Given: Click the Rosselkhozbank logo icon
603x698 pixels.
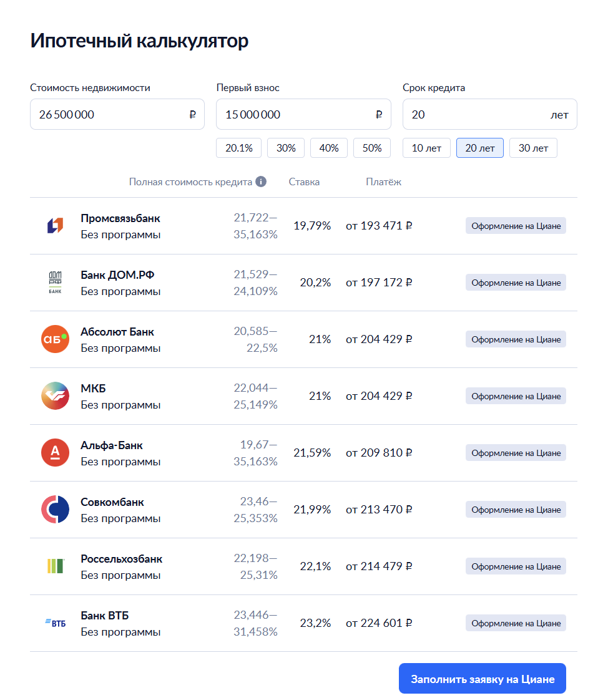Looking at the screenshot, I should point(55,566).
